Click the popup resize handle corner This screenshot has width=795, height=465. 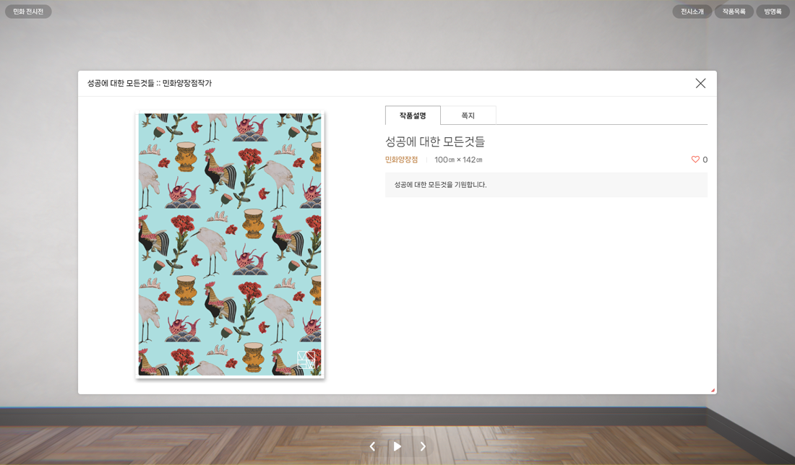713,391
